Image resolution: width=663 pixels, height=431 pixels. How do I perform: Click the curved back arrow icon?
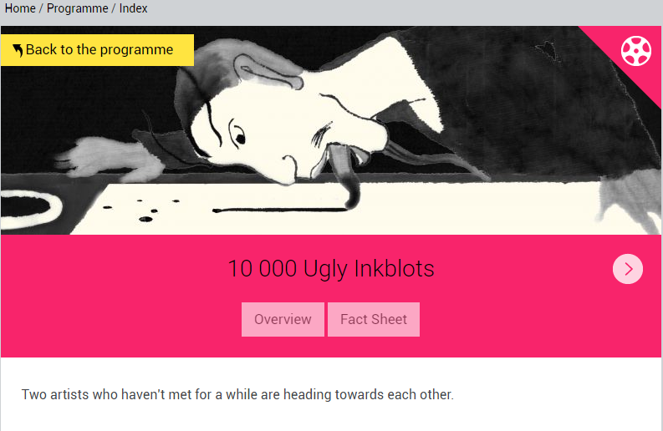point(18,50)
